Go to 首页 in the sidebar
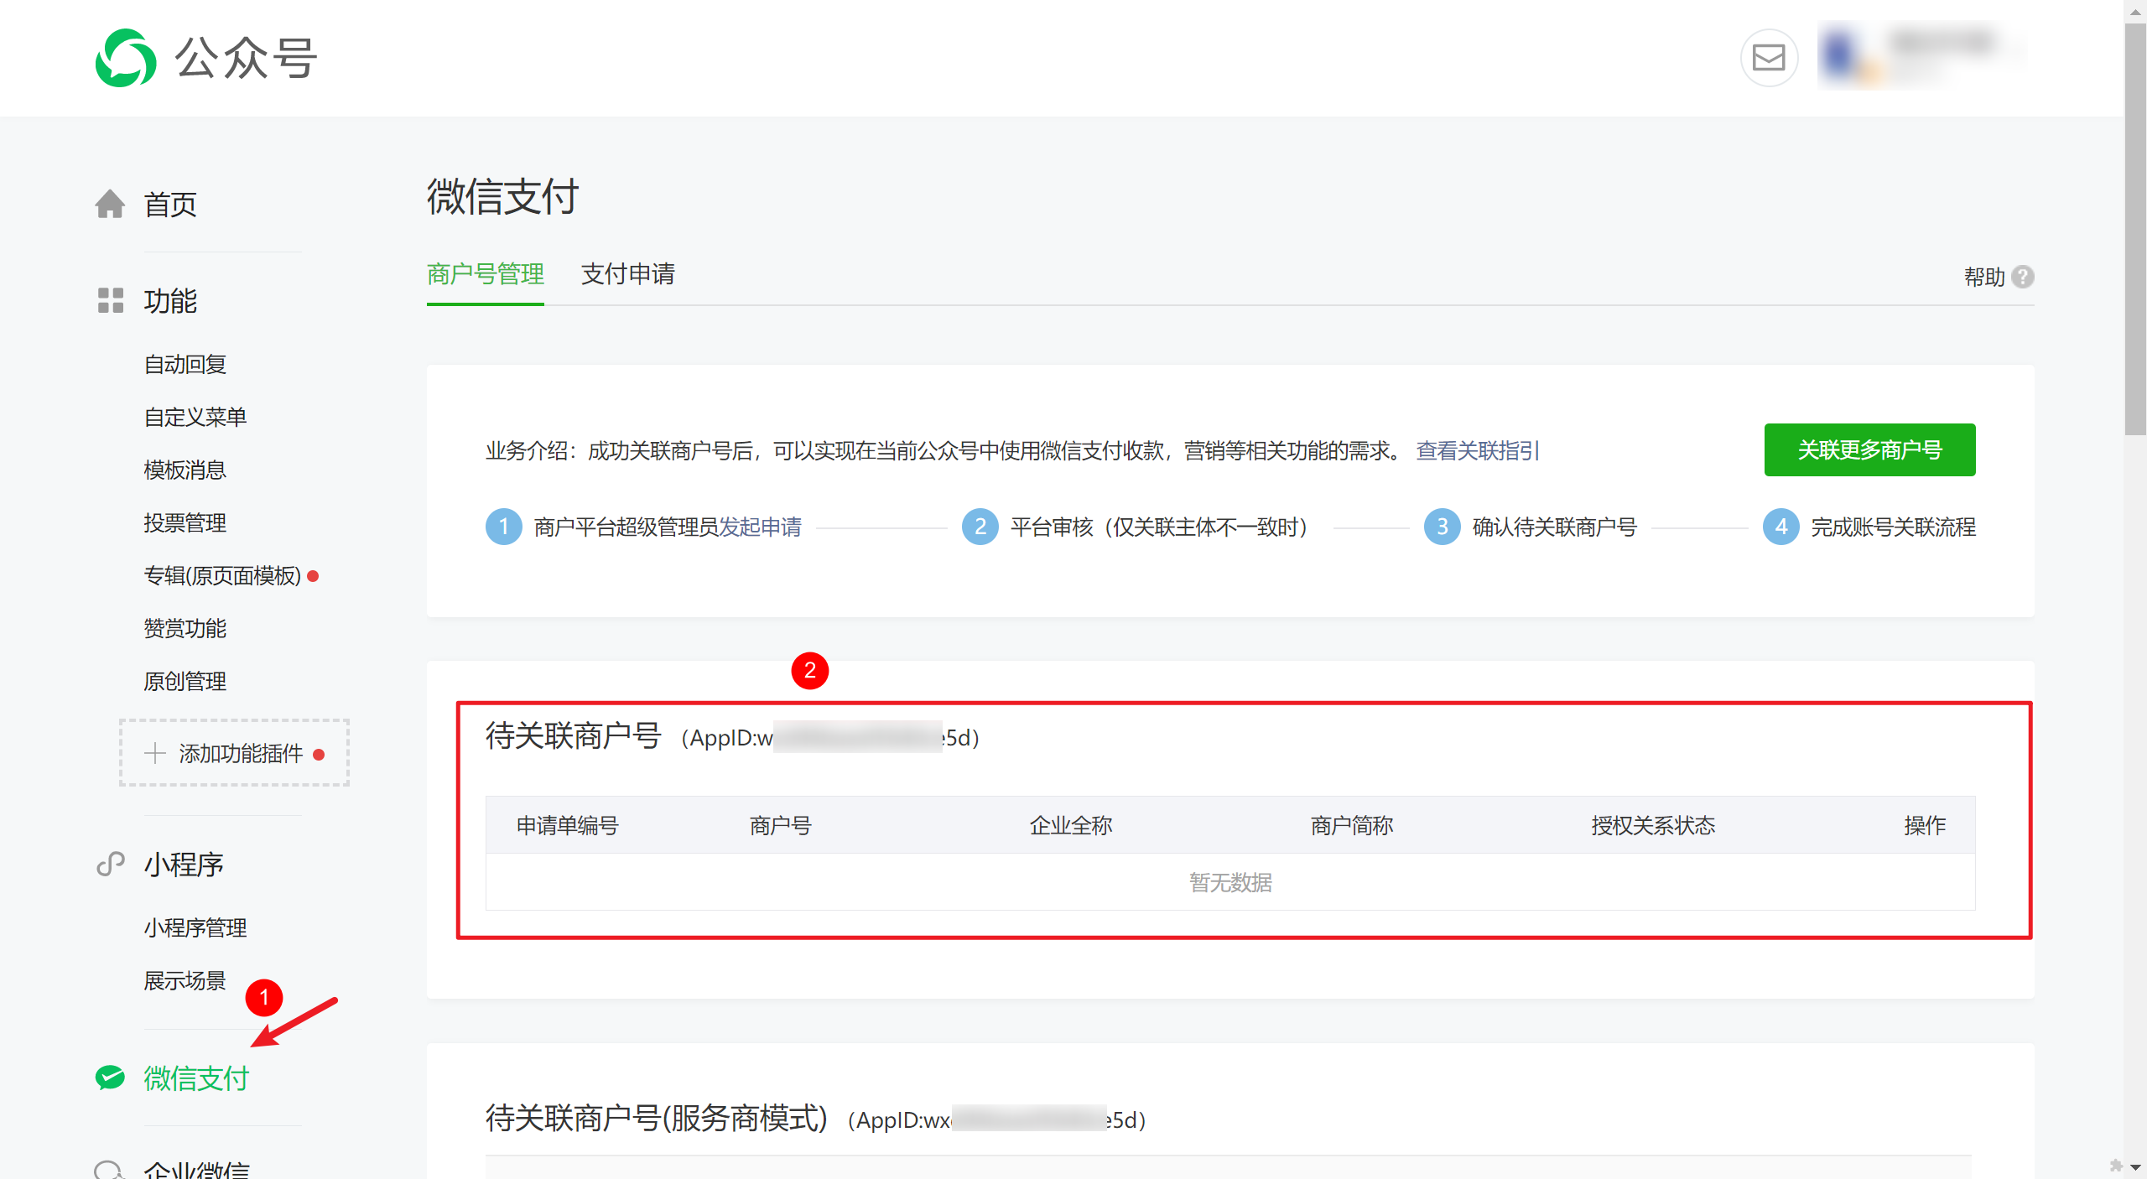 click(170, 205)
